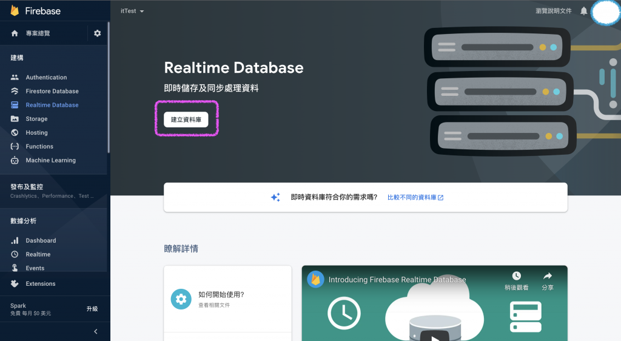The image size is (621, 341).
Task: Click the gear icon in 如何開始使用 card
Action: 181,299
